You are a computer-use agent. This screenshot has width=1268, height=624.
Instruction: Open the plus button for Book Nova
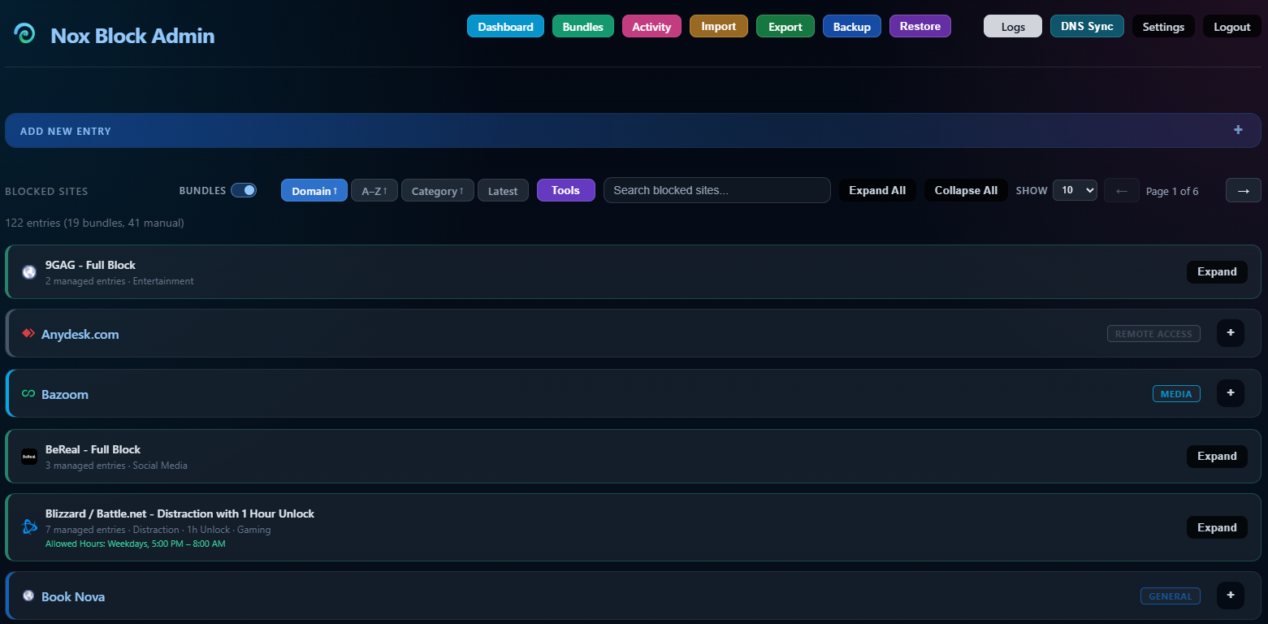(1230, 596)
